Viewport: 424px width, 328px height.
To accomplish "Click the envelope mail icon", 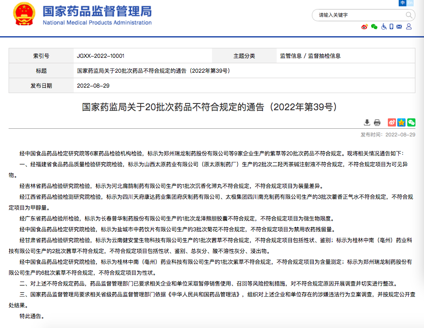I will click(399, 27).
